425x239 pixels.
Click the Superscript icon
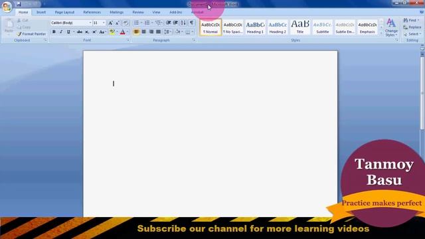pyautogui.click(x=94, y=32)
